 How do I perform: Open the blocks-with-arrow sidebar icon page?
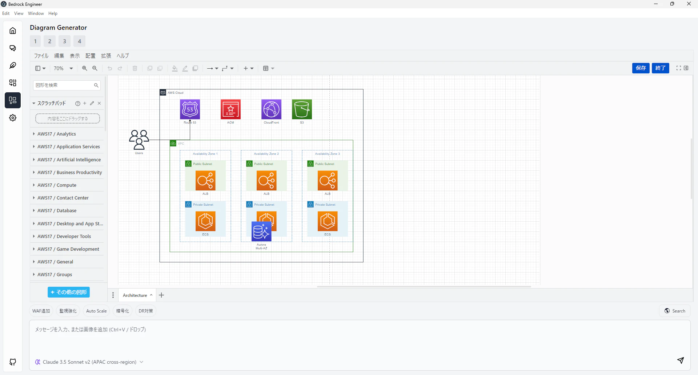coord(13,83)
